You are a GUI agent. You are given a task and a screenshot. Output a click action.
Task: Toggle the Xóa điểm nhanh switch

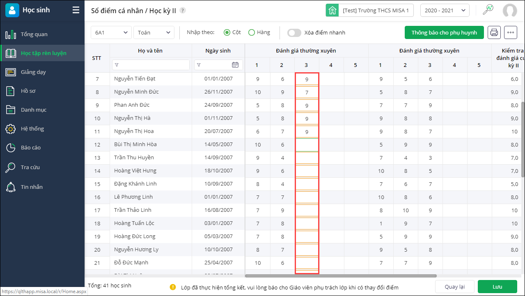[294, 32]
